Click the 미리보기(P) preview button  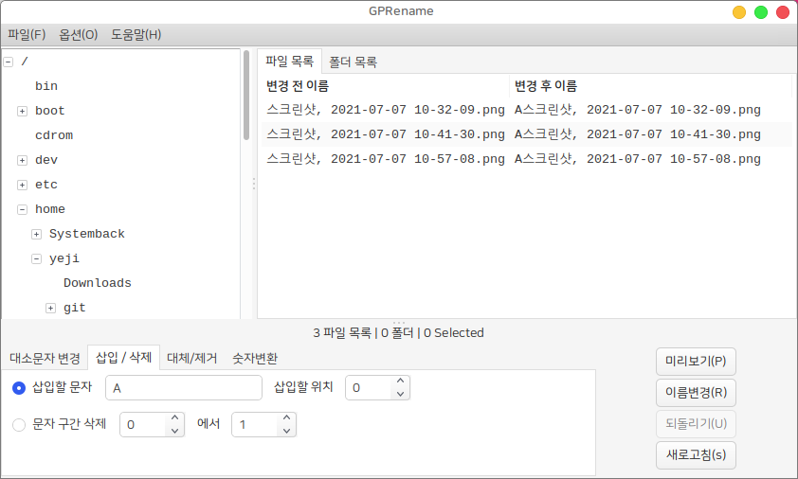[696, 362]
